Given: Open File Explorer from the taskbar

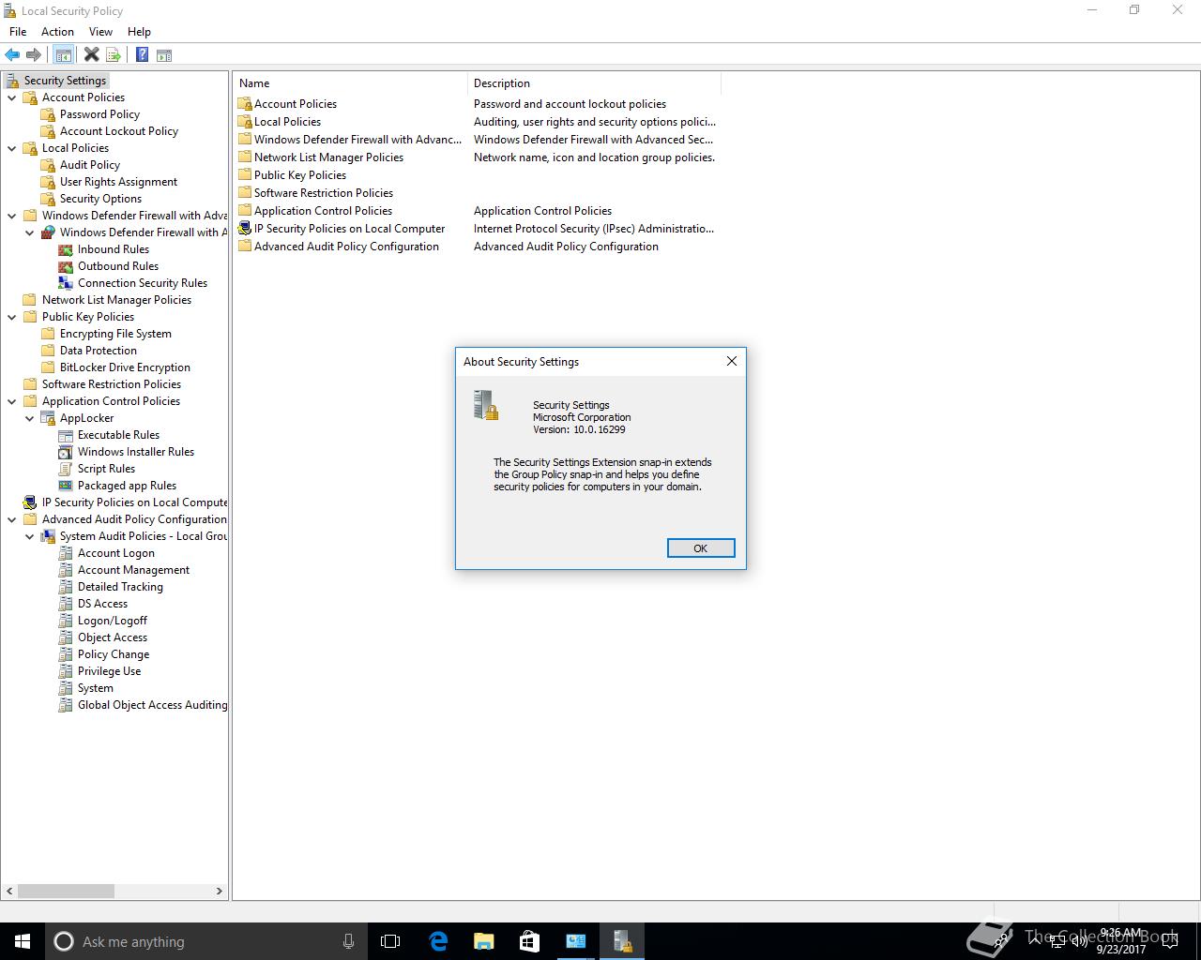Looking at the screenshot, I should [483, 941].
